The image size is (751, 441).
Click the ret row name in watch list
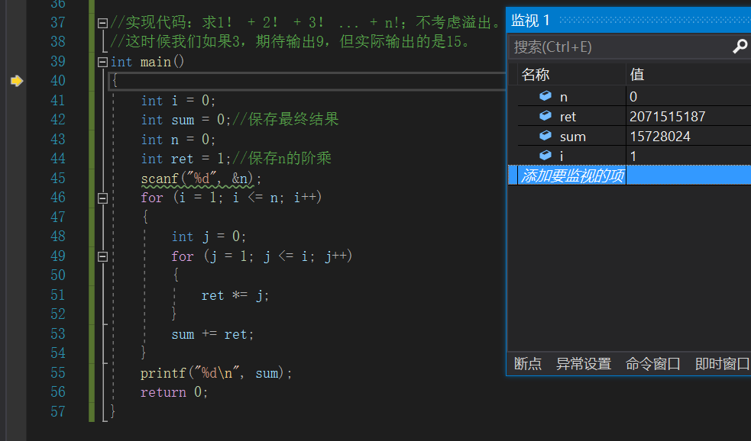(x=568, y=117)
